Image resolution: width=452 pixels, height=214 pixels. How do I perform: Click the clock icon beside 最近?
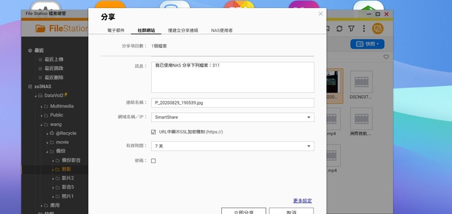(30, 50)
